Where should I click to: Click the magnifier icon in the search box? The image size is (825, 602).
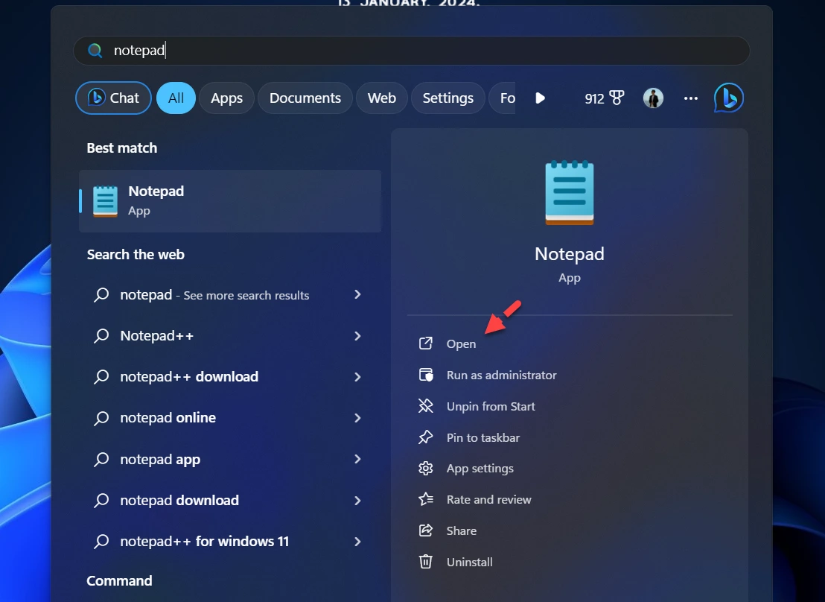(95, 51)
